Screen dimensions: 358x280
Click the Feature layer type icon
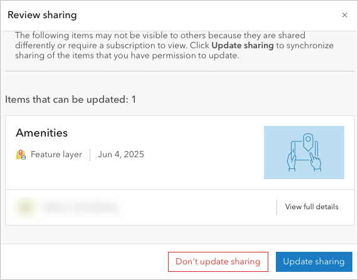pos(21,155)
